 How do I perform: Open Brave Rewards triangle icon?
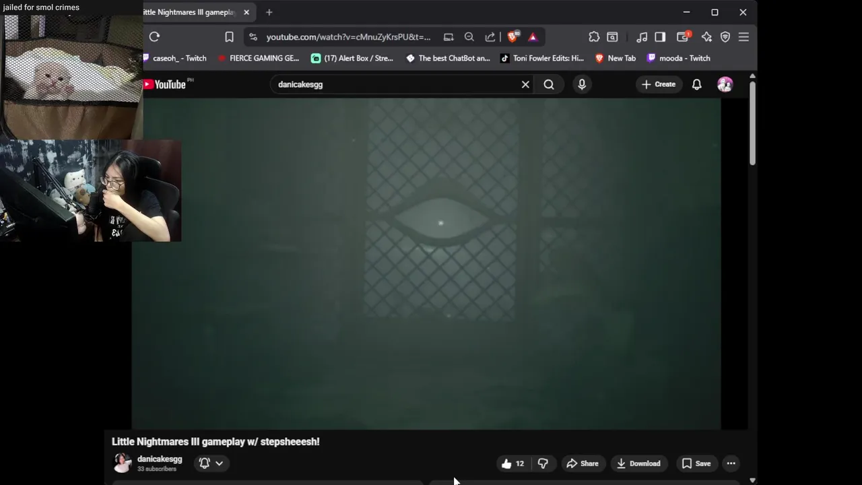(x=533, y=37)
